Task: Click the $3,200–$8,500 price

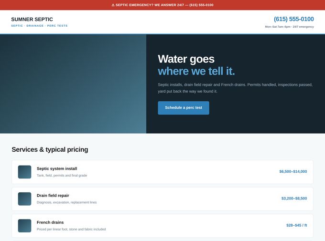Action: pos(294,199)
